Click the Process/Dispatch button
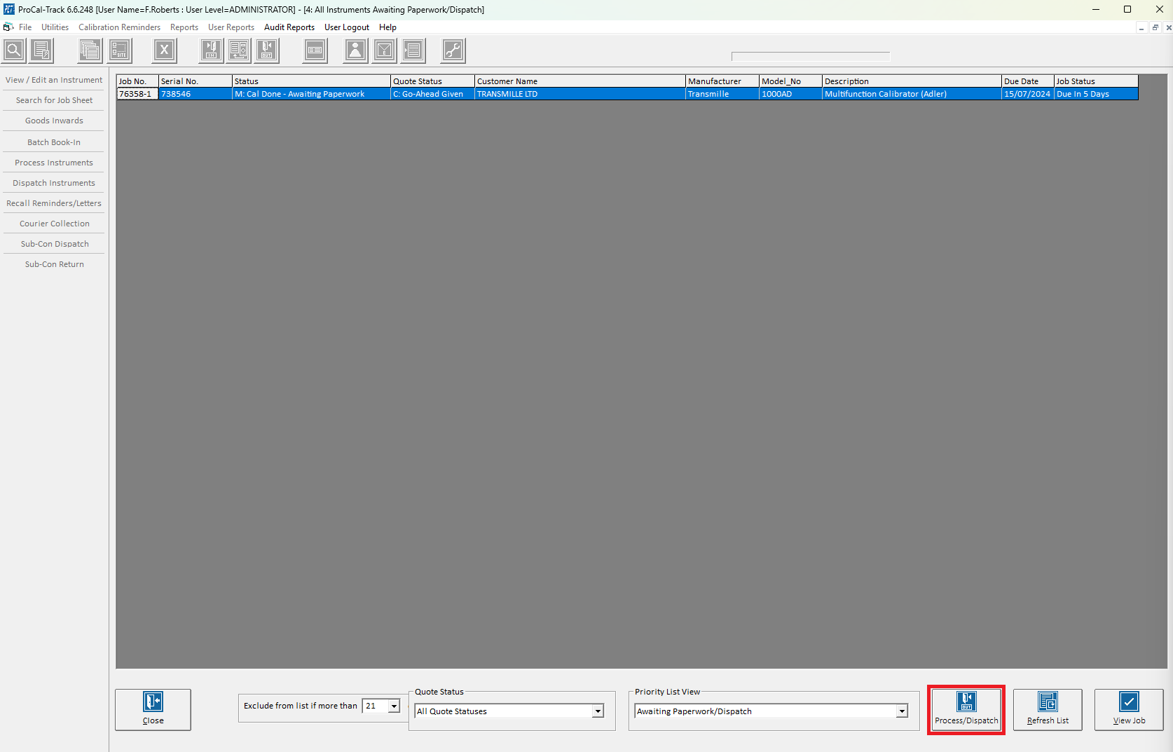Screen dimensions: 1173x752 (966, 709)
